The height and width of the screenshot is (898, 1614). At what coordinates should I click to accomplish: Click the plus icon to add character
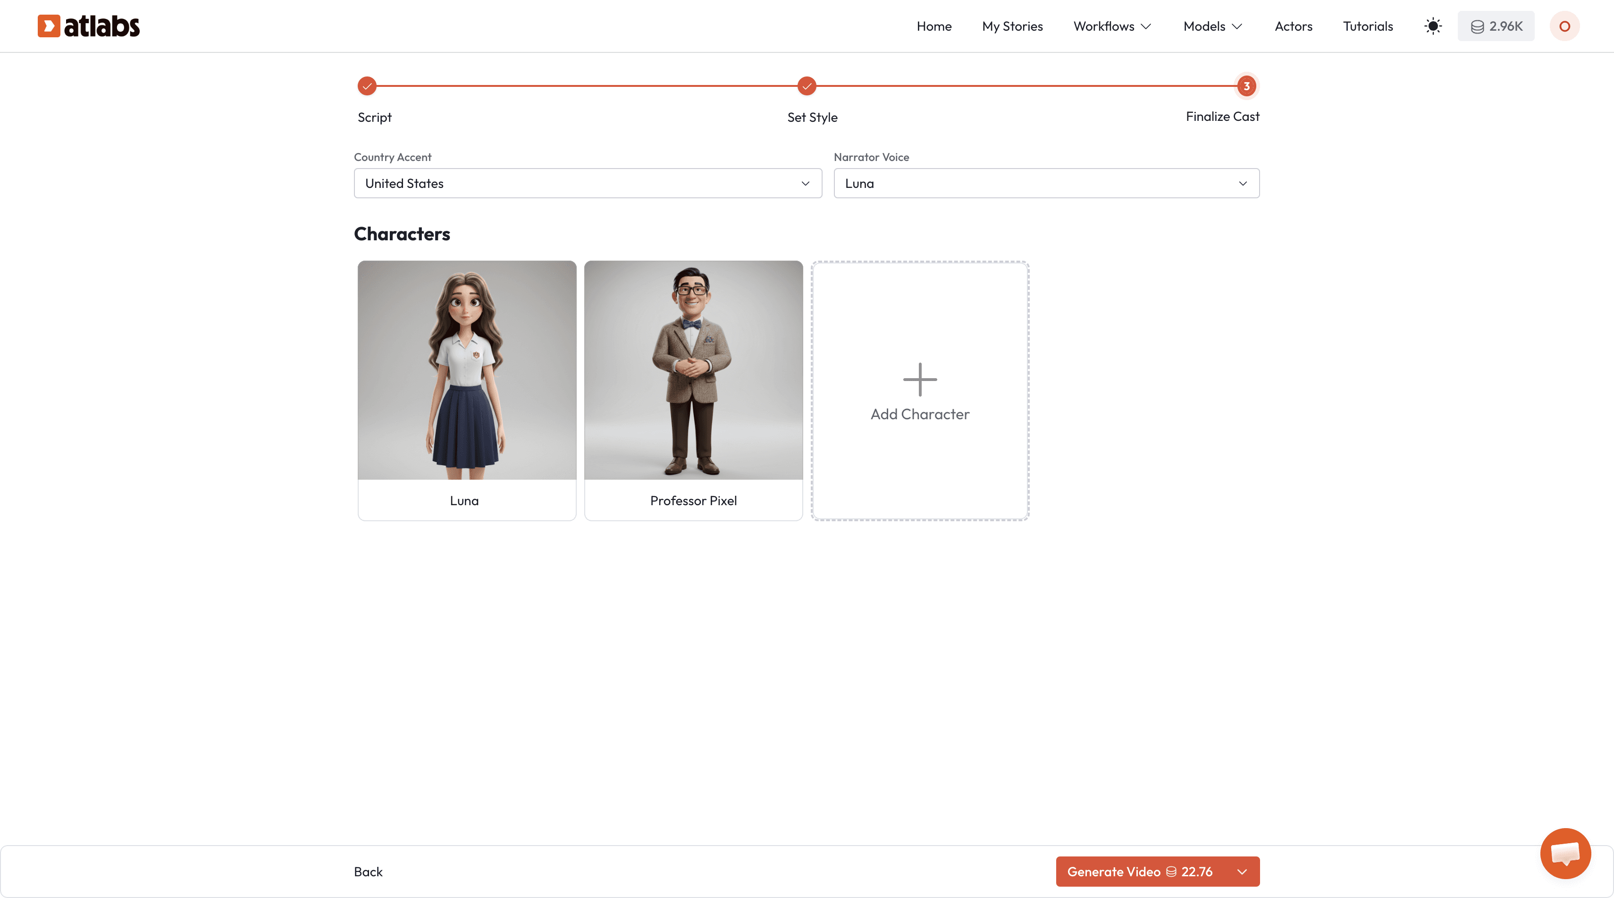(x=919, y=379)
